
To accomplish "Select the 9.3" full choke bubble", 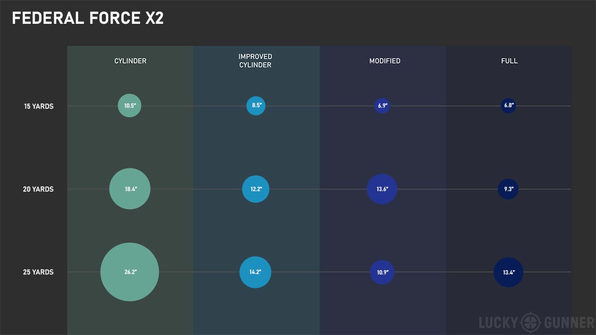I will 508,189.
